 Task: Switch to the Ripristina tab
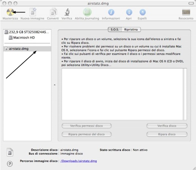coord(131,30)
